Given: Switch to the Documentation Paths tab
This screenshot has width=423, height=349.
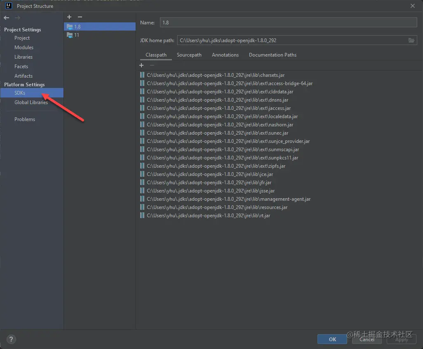Looking at the screenshot, I should coord(273,55).
